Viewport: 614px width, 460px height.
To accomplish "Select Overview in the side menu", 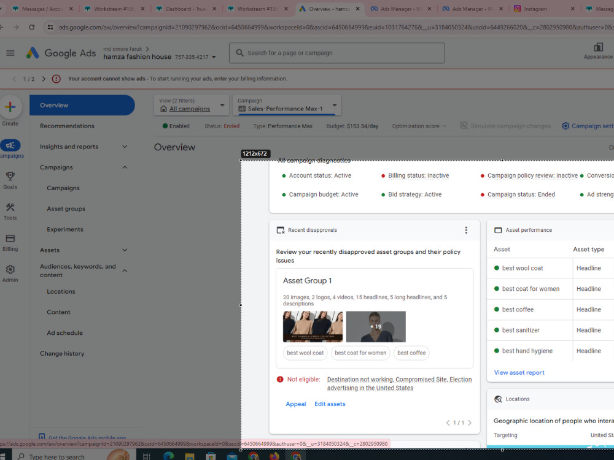I will click(x=82, y=105).
